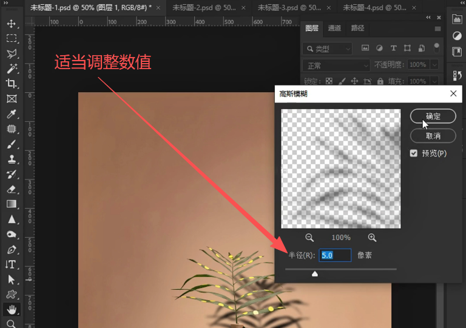
Task: Click the radius slider handle
Action: point(315,273)
